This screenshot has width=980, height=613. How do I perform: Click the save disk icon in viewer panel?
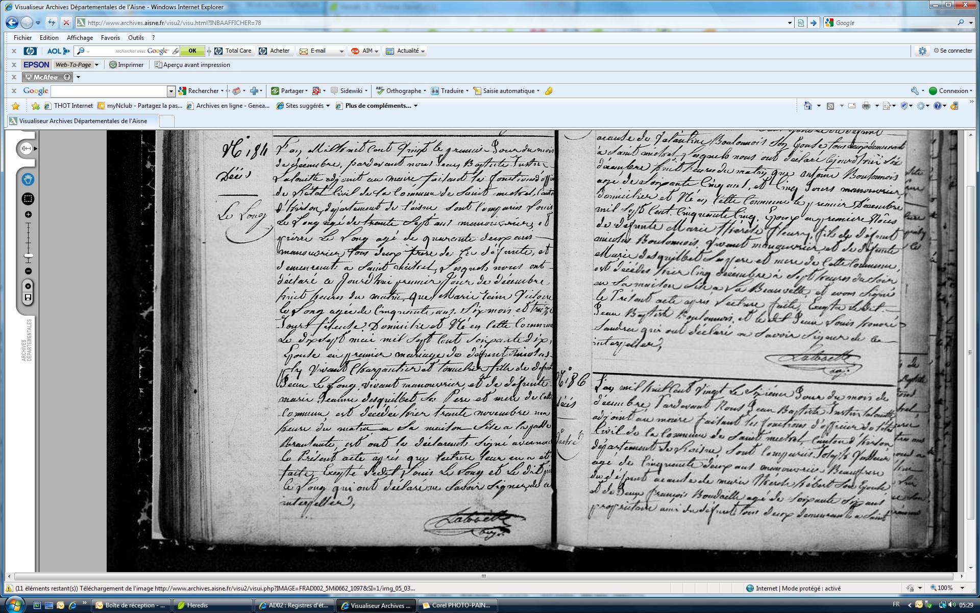pyautogui.click(x=28, y=298)
